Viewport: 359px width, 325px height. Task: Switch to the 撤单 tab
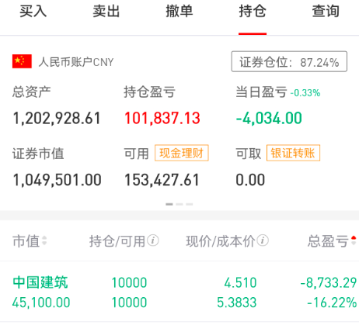click(179, 12)
